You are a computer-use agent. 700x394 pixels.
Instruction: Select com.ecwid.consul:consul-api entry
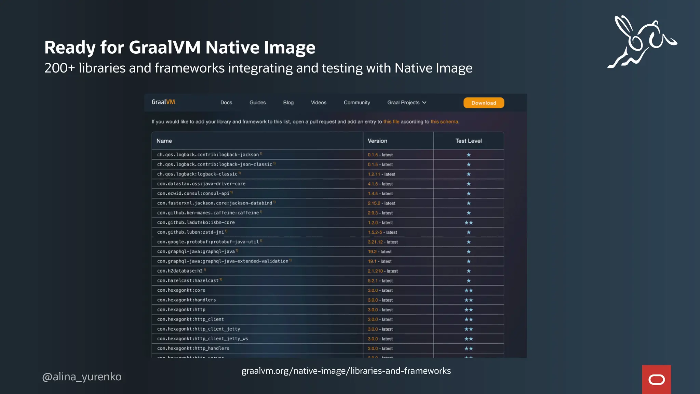click(193, 193)
